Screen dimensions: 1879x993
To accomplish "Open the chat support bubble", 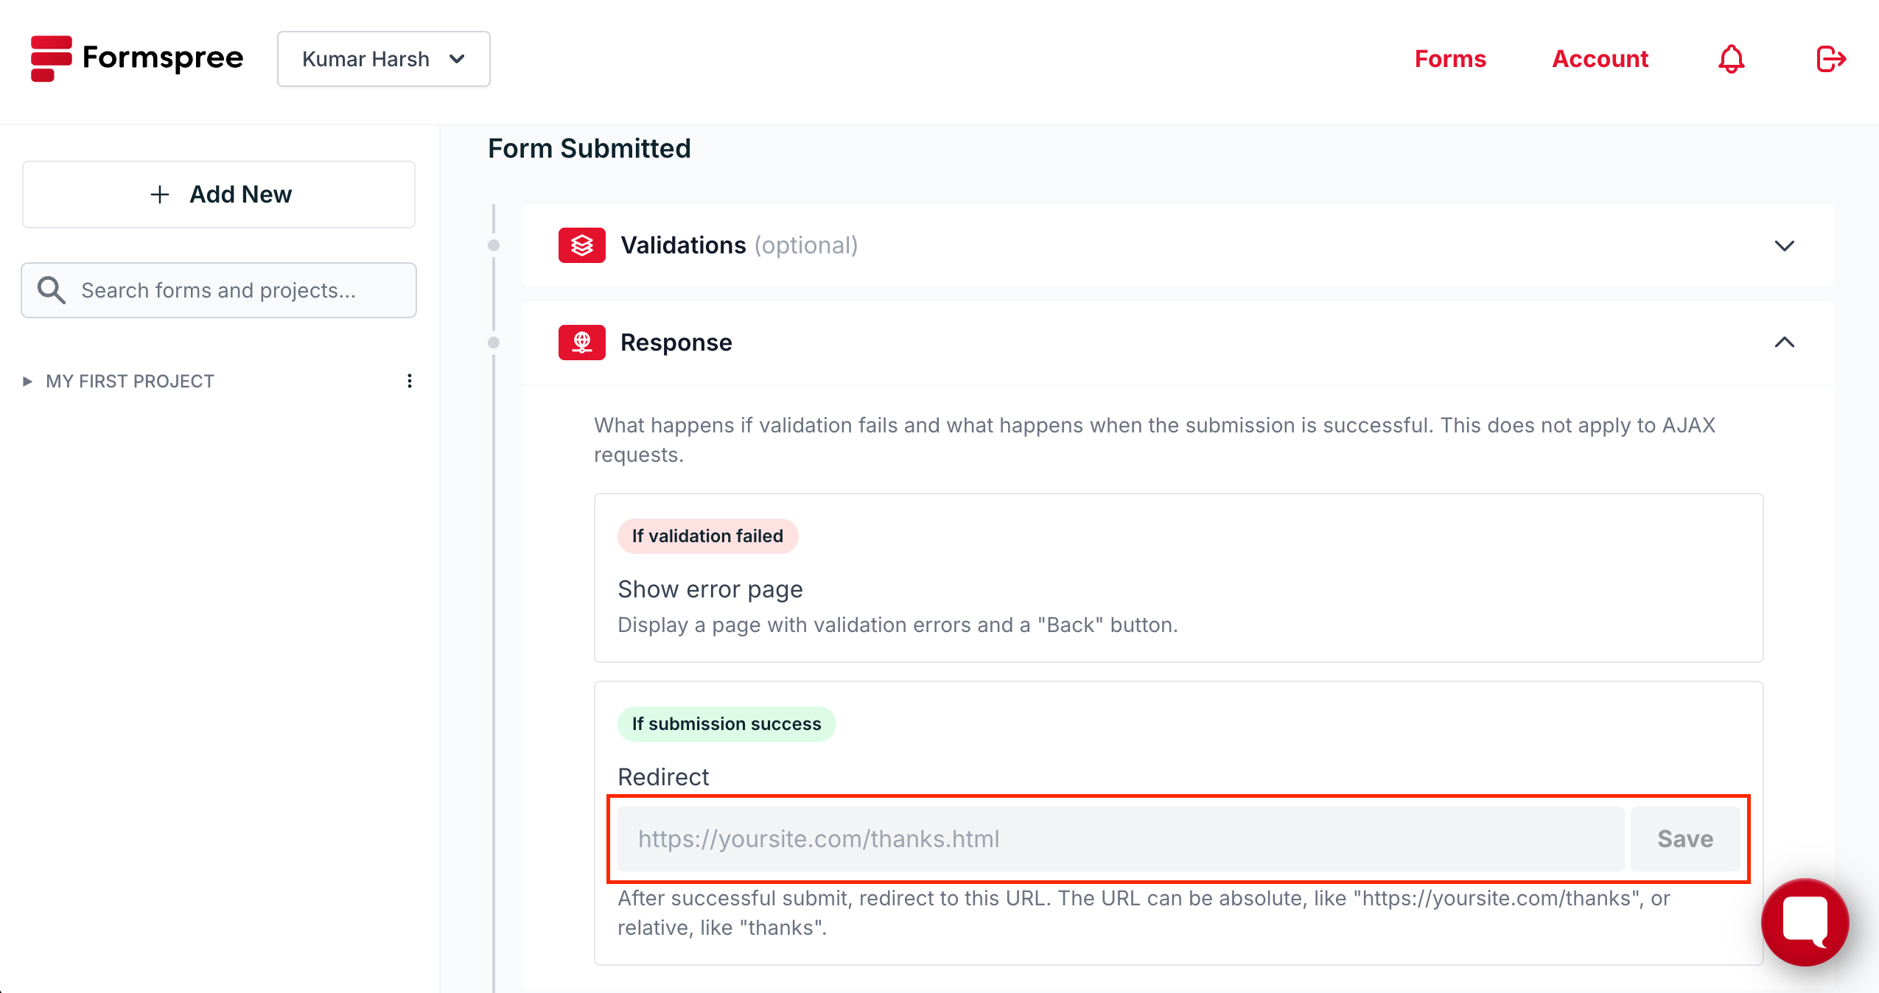I will click(x=1804, y=921).
